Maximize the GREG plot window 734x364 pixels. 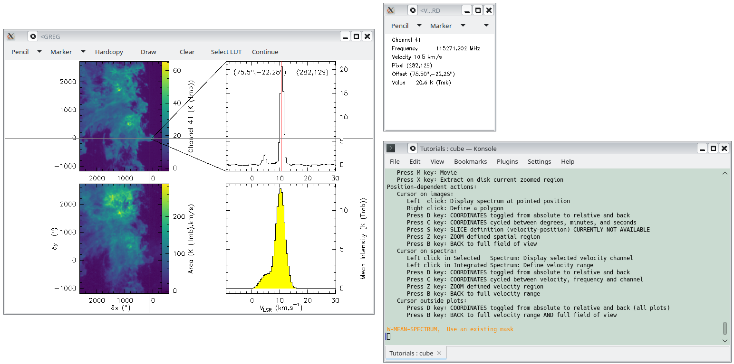pyautogui.click(x=356, y=37)
